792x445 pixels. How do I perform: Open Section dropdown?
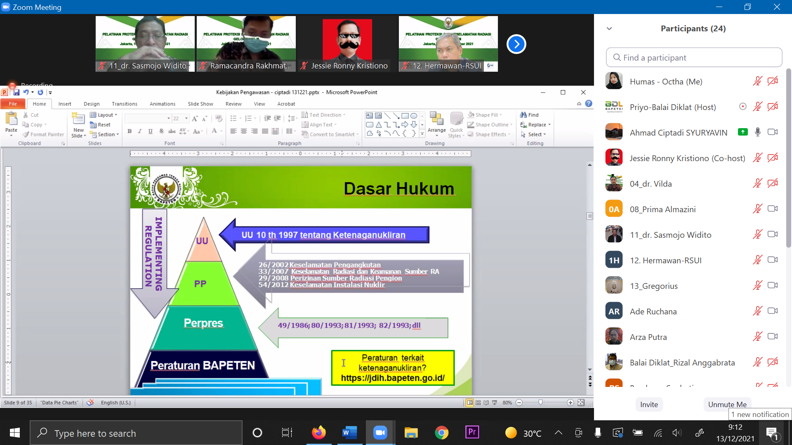click(x=104, y=134)
